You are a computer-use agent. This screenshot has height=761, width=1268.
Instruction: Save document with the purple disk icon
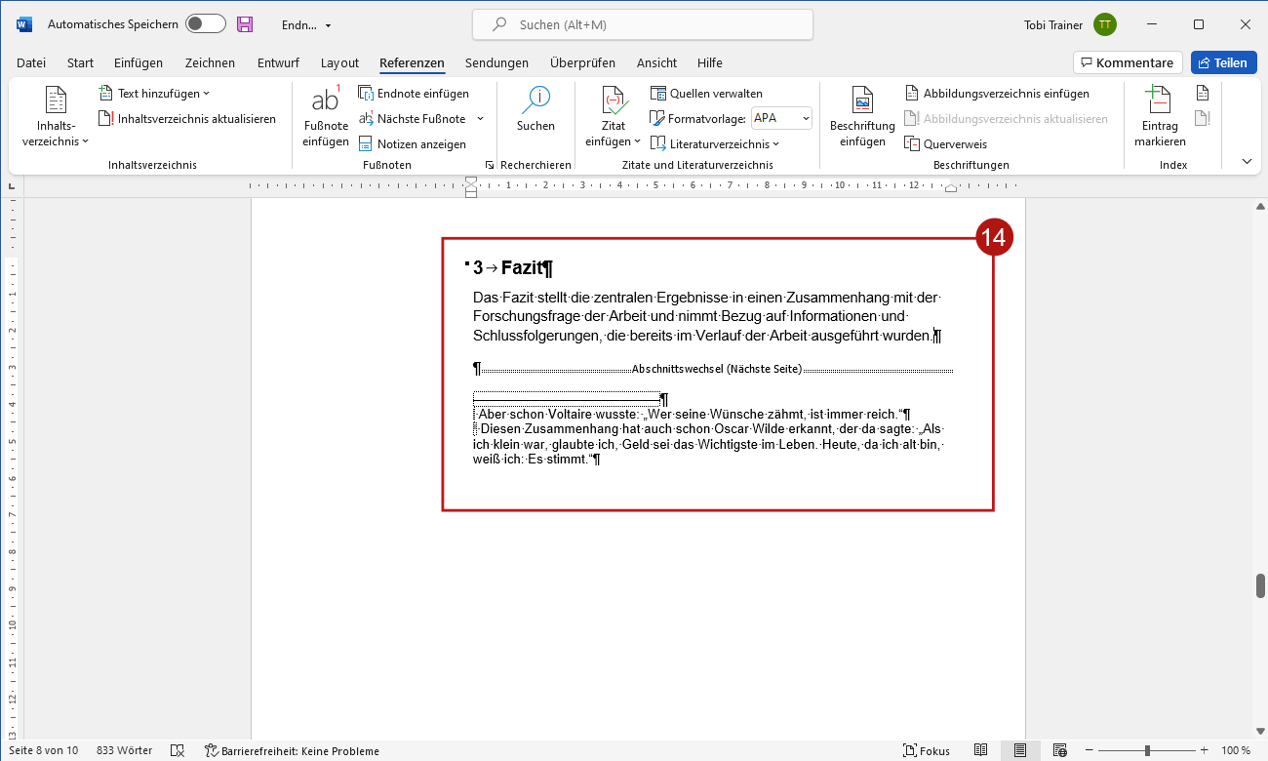click(245, 24)
